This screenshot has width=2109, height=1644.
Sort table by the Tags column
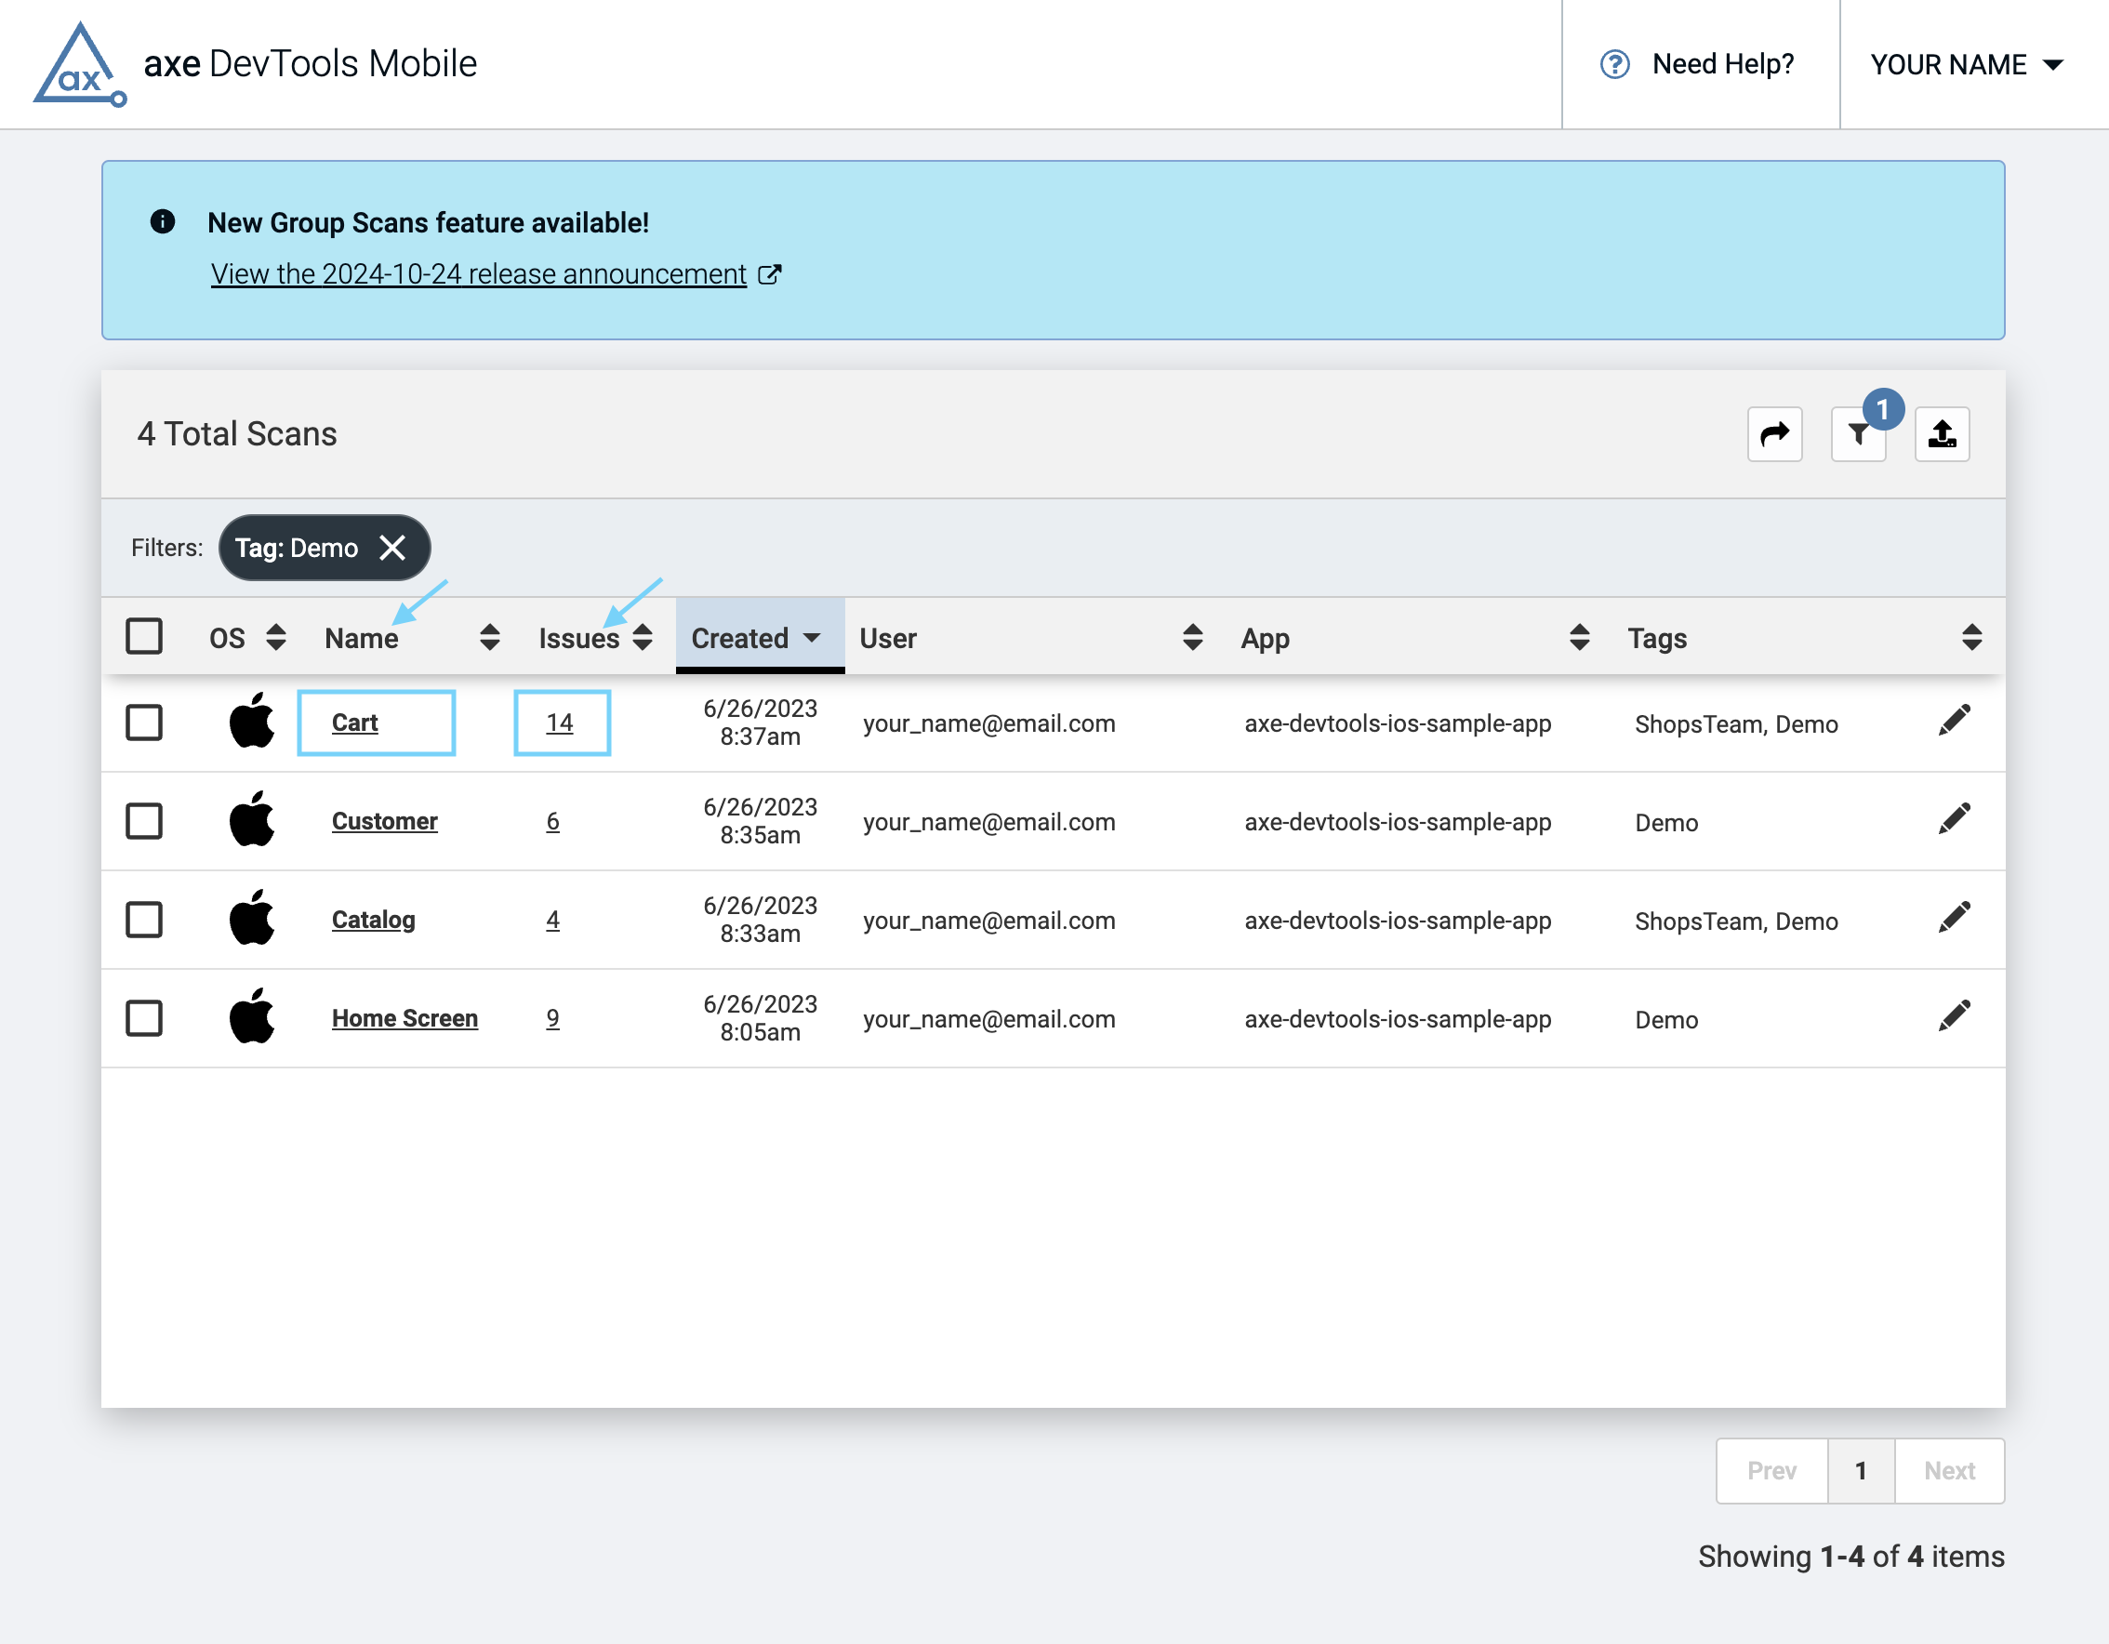pos(1971,637)
